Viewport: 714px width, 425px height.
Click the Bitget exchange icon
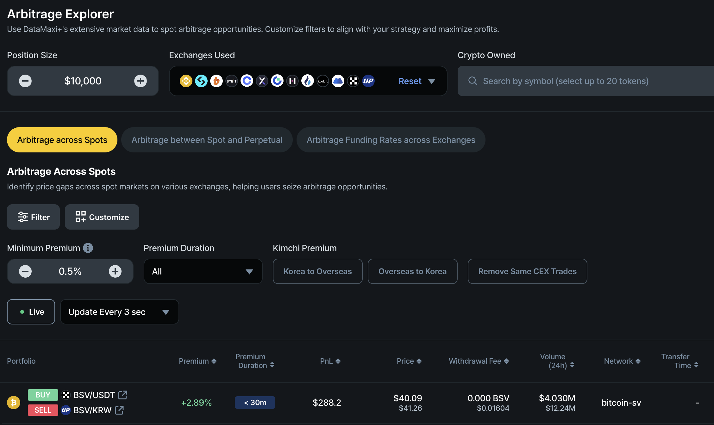[201, 81]
